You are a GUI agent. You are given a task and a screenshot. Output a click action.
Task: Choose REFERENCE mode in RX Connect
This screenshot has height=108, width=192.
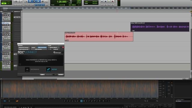(32, 69)
